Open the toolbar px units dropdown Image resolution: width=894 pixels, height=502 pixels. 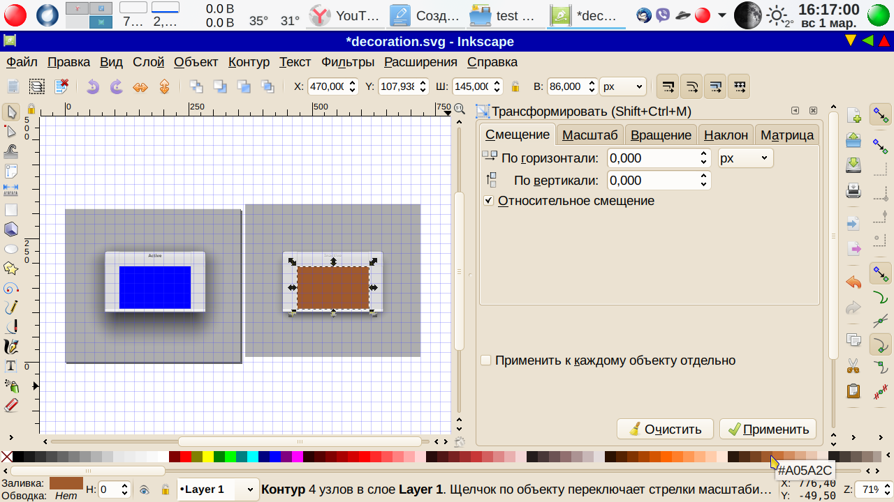coord(623,87)
